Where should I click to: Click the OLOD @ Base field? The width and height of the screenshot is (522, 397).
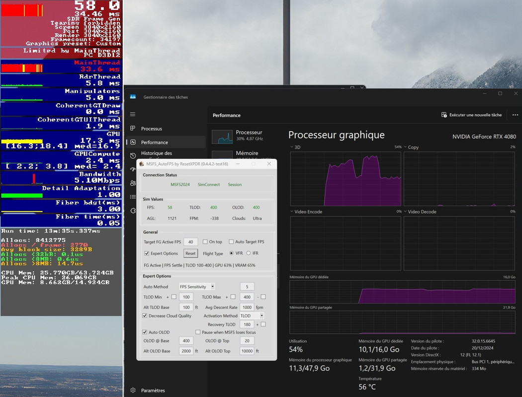[186, 340]
